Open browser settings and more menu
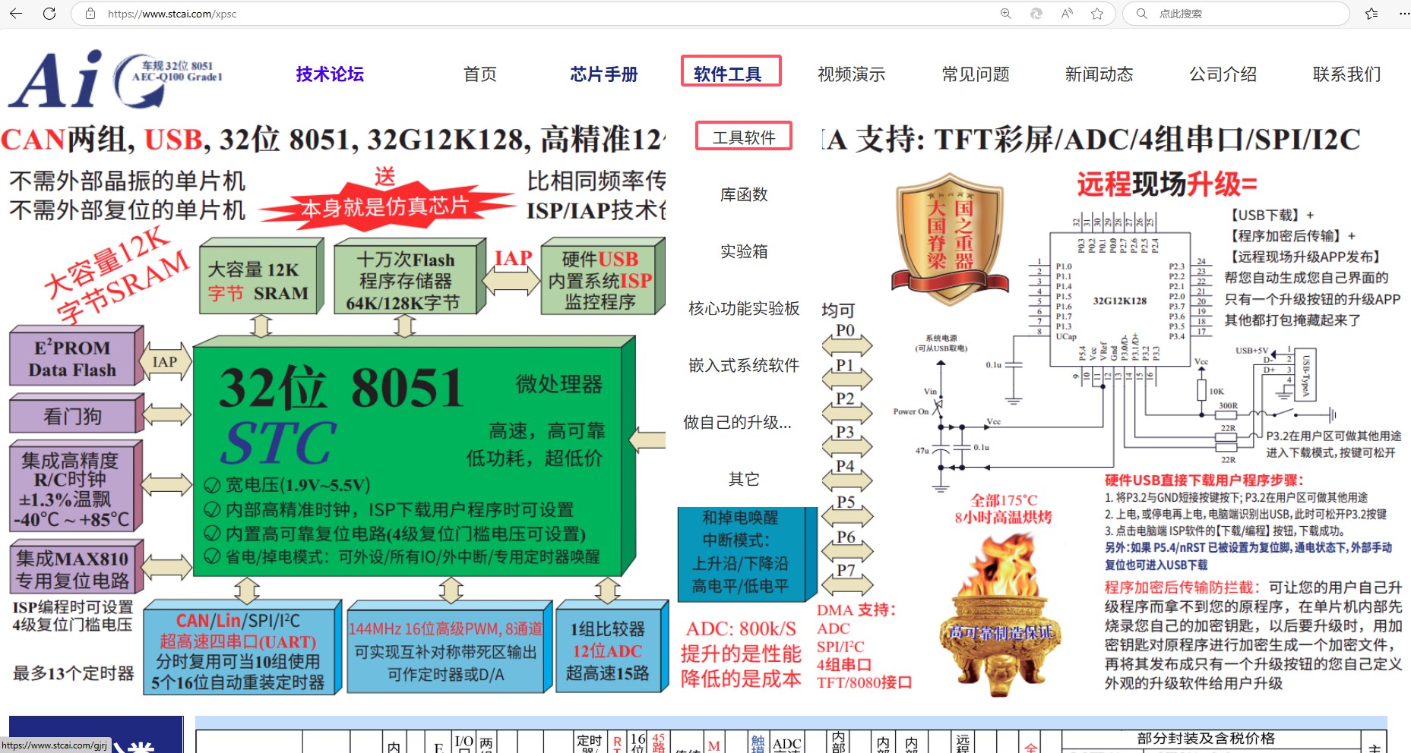 [x=1404, y=14]
